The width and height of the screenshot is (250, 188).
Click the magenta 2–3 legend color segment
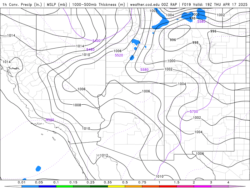pyautogui.click(x=202, y=186)
